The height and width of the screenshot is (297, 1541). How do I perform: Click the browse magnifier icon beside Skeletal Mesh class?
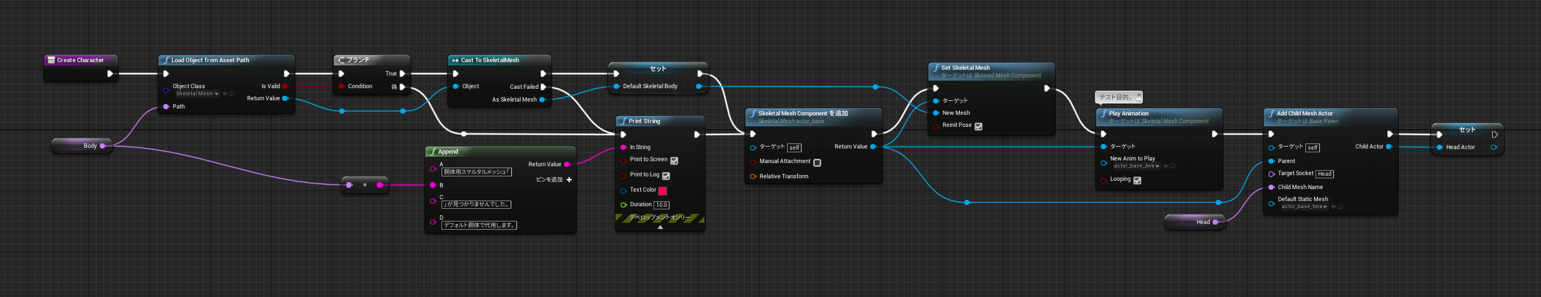pyautogui.click(x=232, y=94)
